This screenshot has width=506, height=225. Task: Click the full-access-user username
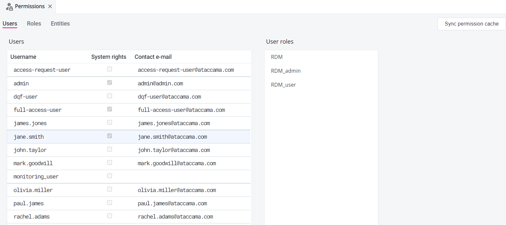pyautogui.click(x=37, y=110)
